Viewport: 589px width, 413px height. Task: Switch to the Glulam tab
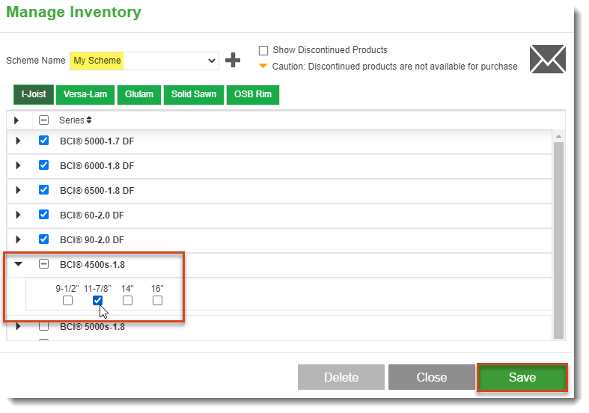pyautogui.click(x=139, y=94)
